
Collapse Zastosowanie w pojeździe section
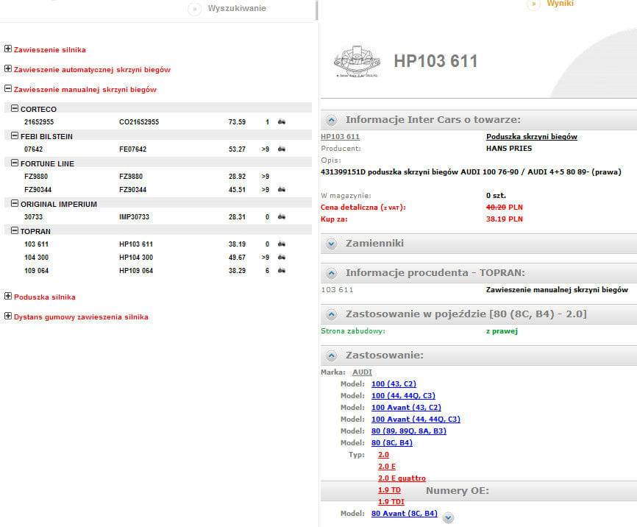332,314
